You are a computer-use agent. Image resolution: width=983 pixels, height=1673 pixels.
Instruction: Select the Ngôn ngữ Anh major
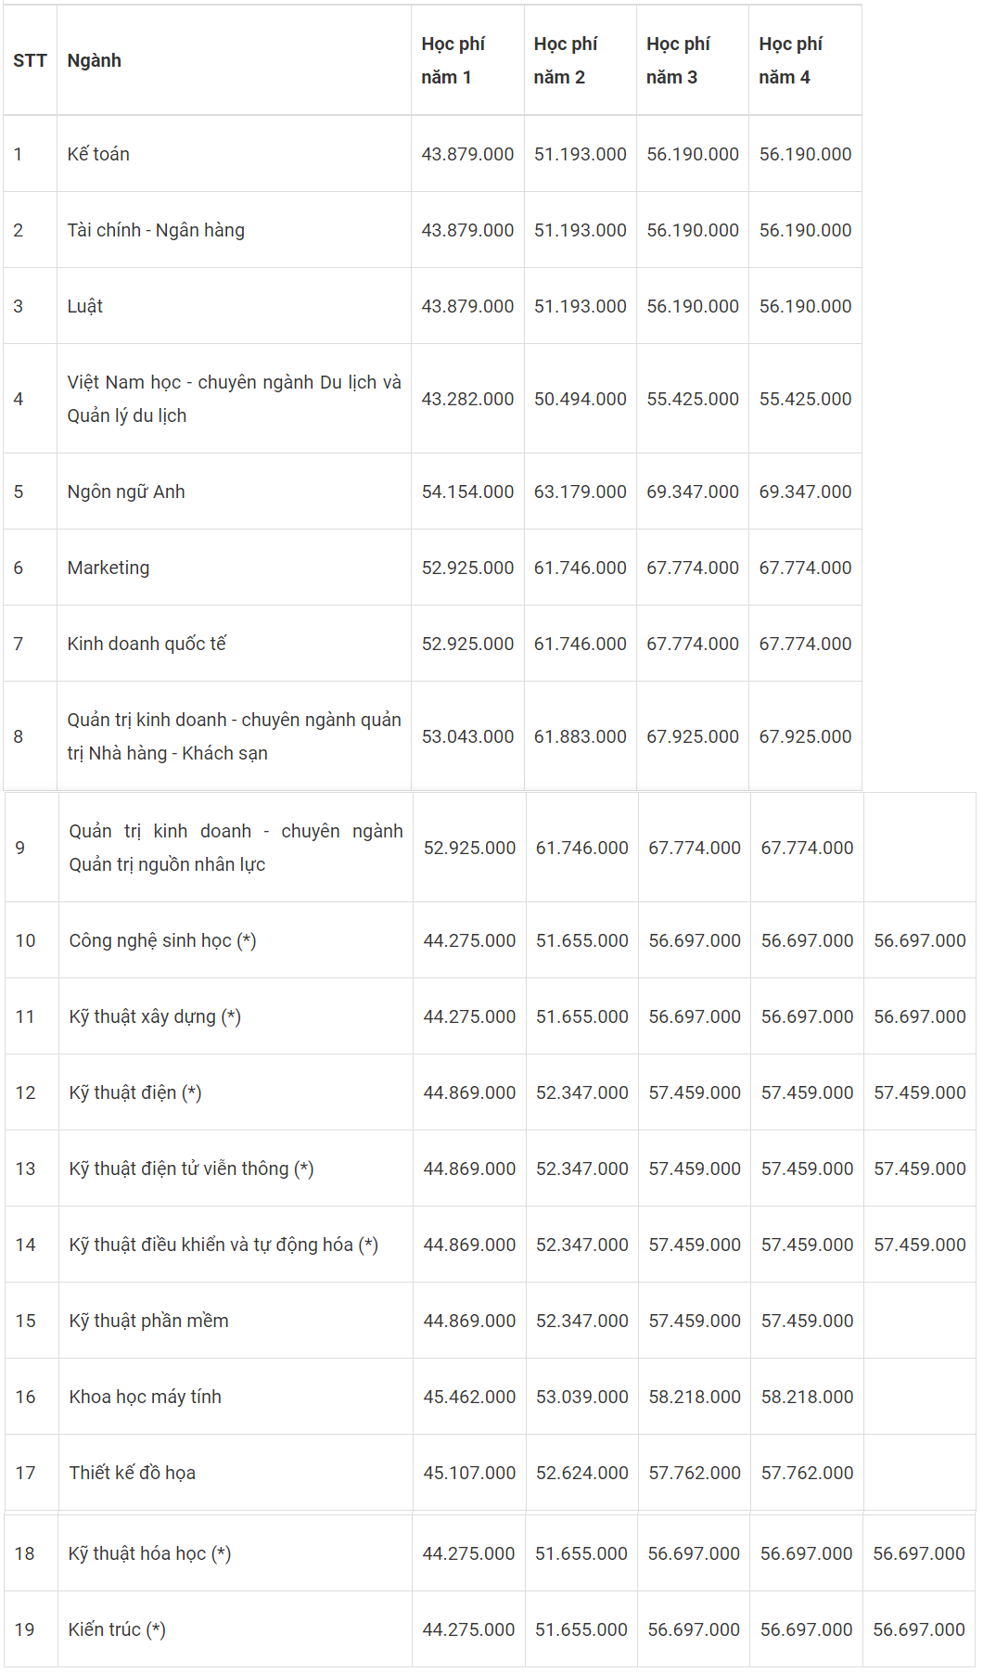click(x=234, y=492)
